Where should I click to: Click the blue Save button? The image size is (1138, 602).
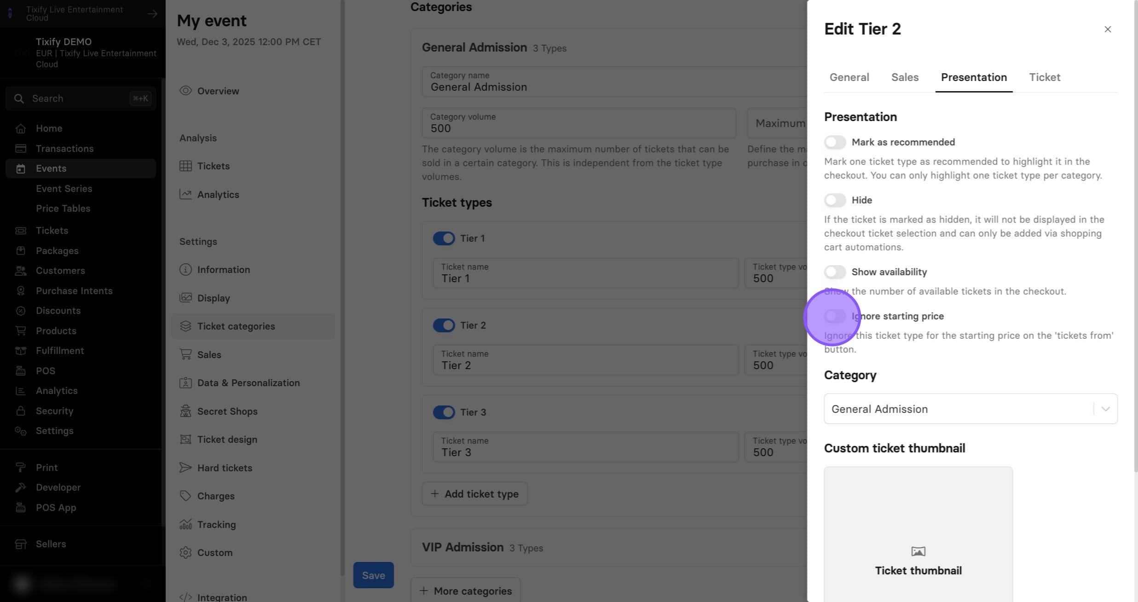pyautogui.click(x=373, y=575)
